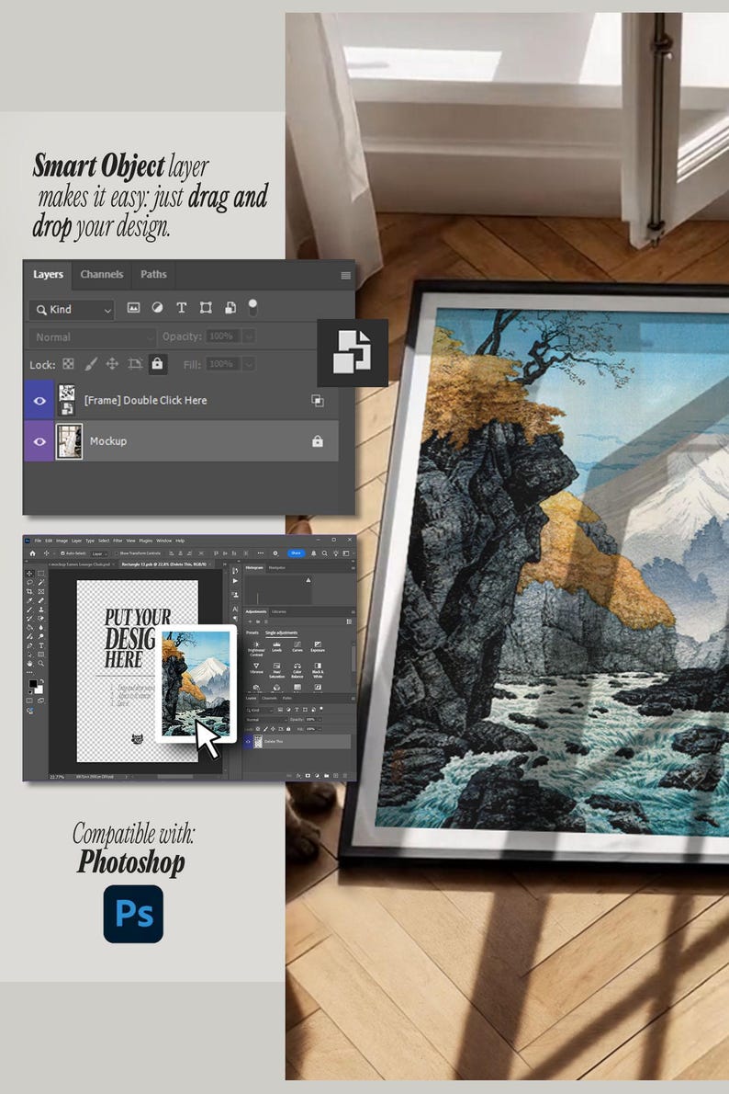Toggle the Show Transform Controls checkbox
Screen dimensions: 729x1094
coord(117,553)
